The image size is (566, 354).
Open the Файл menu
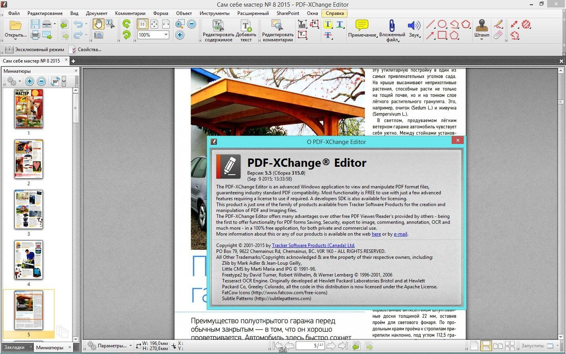pos(14,13)
